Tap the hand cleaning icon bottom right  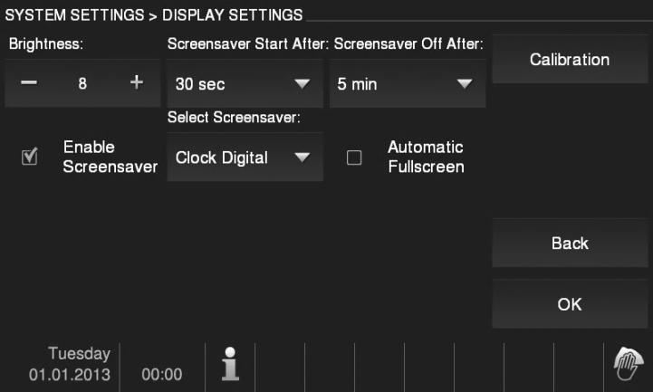[629, 365]
